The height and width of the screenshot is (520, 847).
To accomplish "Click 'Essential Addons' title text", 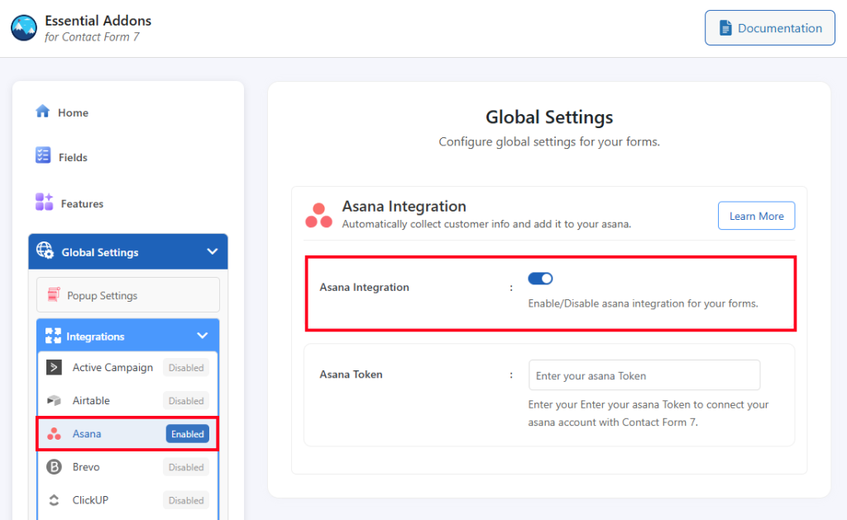I will pyautogui.click(x=98, y=21).
